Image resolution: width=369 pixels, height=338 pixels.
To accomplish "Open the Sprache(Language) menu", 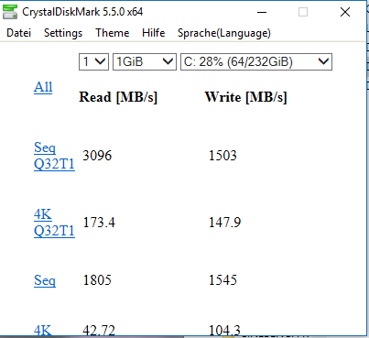I will (224, 33).
